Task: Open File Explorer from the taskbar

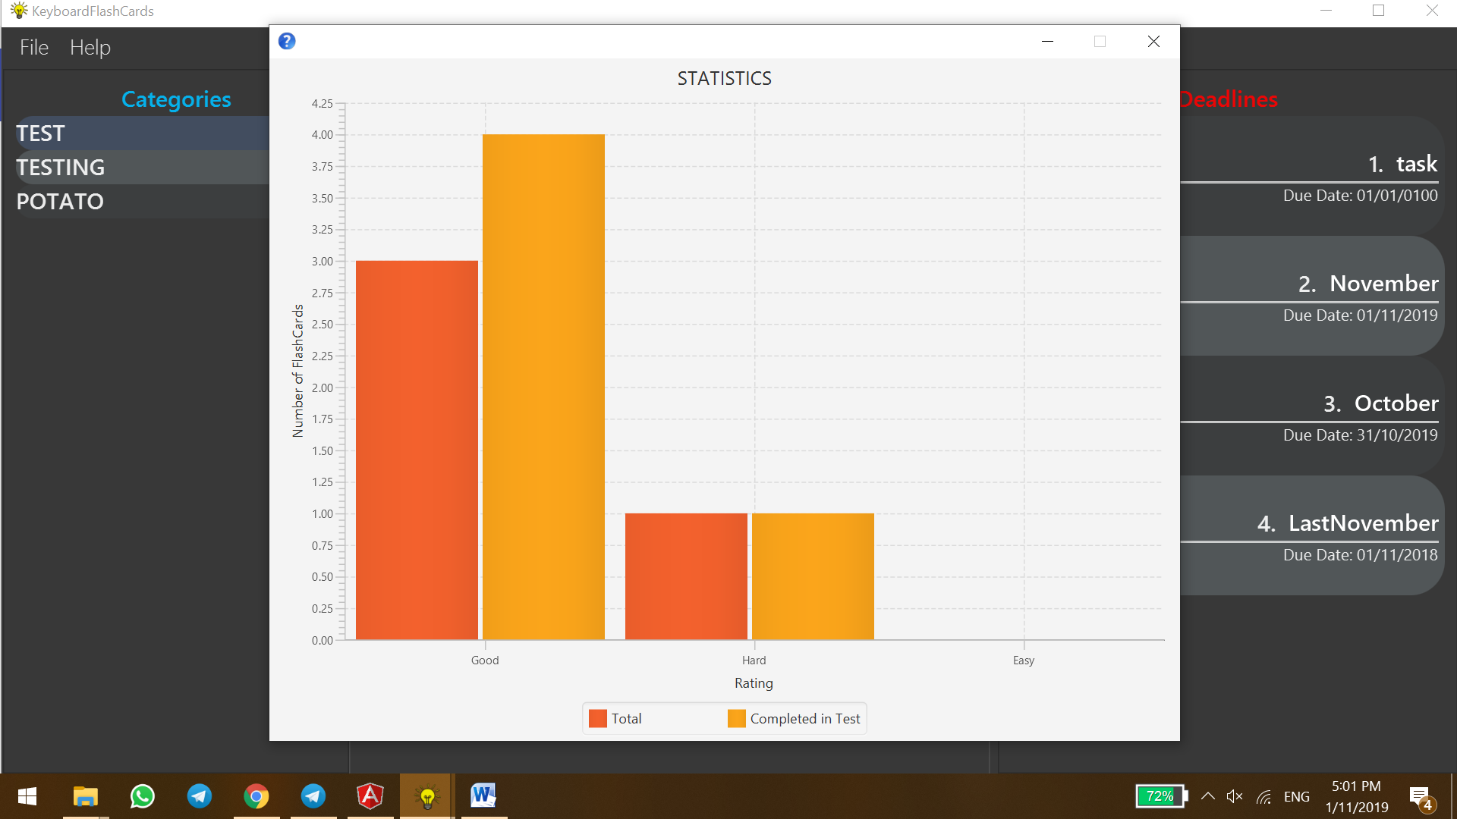Action: click(86, 796)
